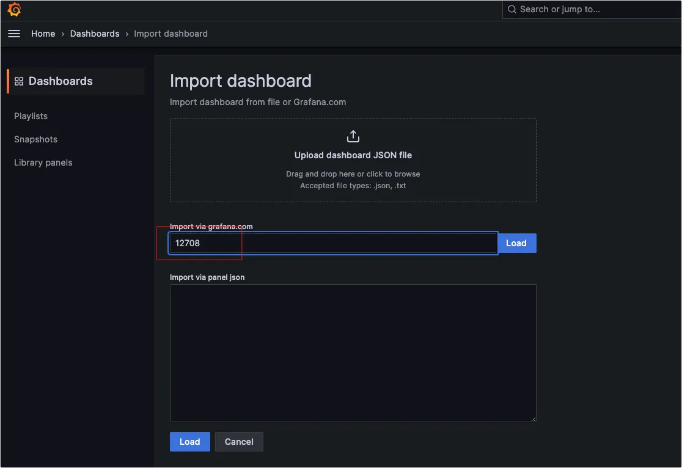
Task: Click the Upload dashboard JSON file dropzone
Action: pos(353,161)
